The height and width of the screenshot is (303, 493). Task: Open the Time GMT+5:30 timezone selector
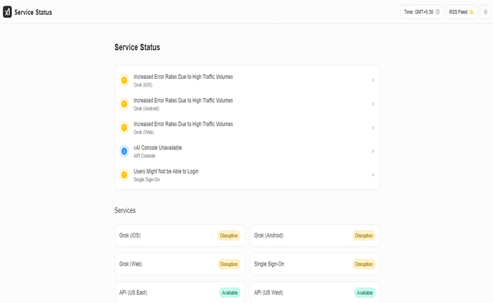(422, 12)
